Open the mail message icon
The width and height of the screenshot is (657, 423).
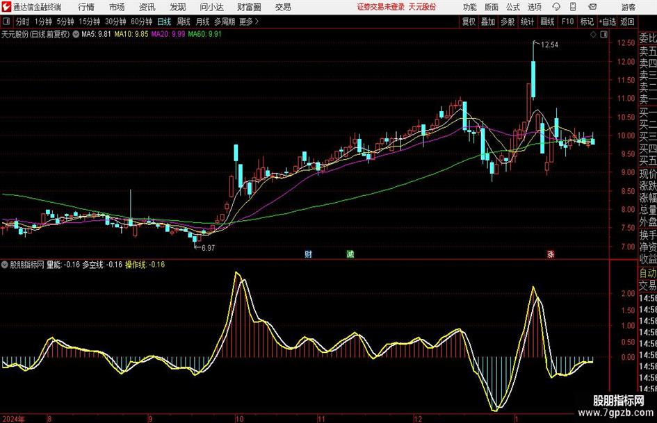(x=592, y=7)
